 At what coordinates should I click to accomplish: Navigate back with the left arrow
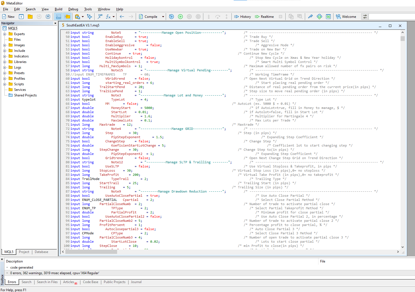click(x=122, y=17)
